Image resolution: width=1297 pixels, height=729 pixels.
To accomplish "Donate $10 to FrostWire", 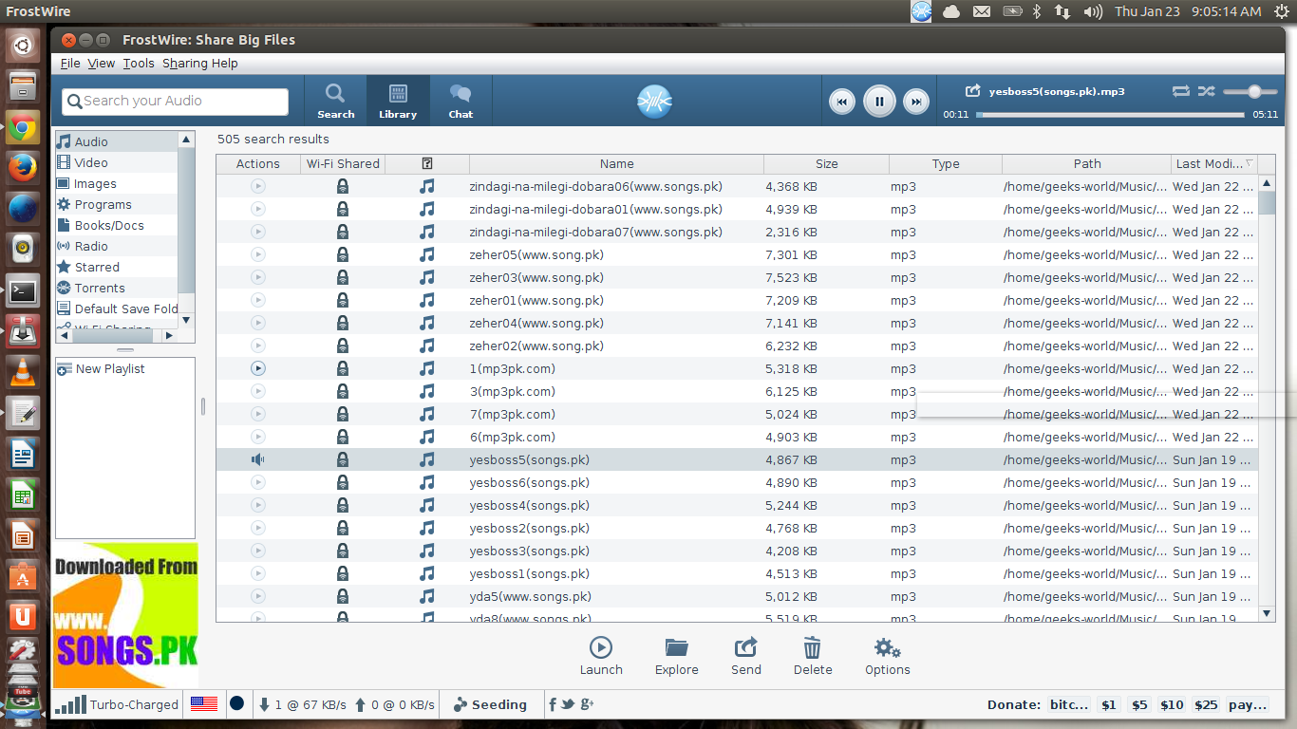I will [1172, 704].
